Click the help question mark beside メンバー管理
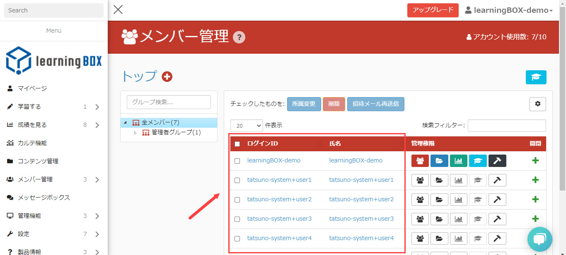Screen dimensions: 566x255 (x=239, y=38)
